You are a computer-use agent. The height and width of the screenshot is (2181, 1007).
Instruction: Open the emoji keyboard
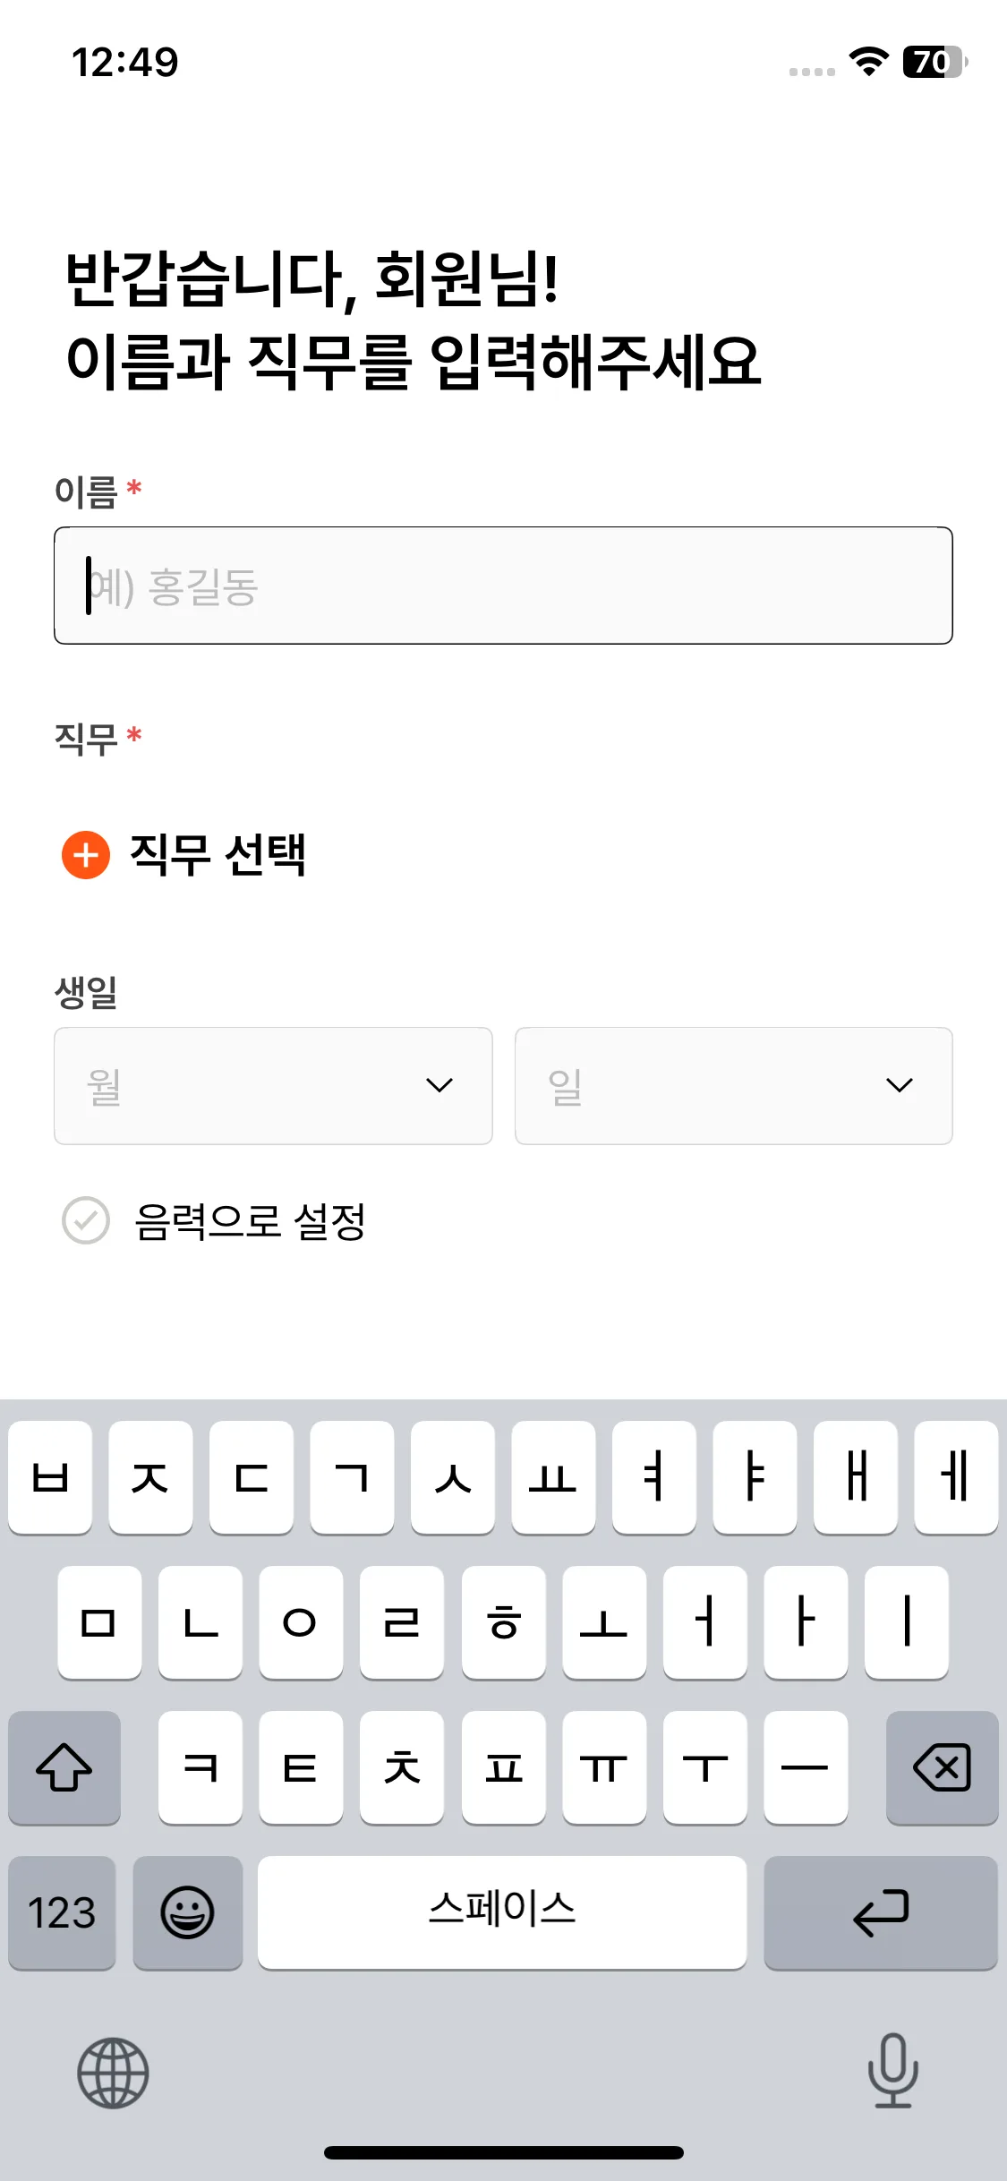pos(187,1913)
